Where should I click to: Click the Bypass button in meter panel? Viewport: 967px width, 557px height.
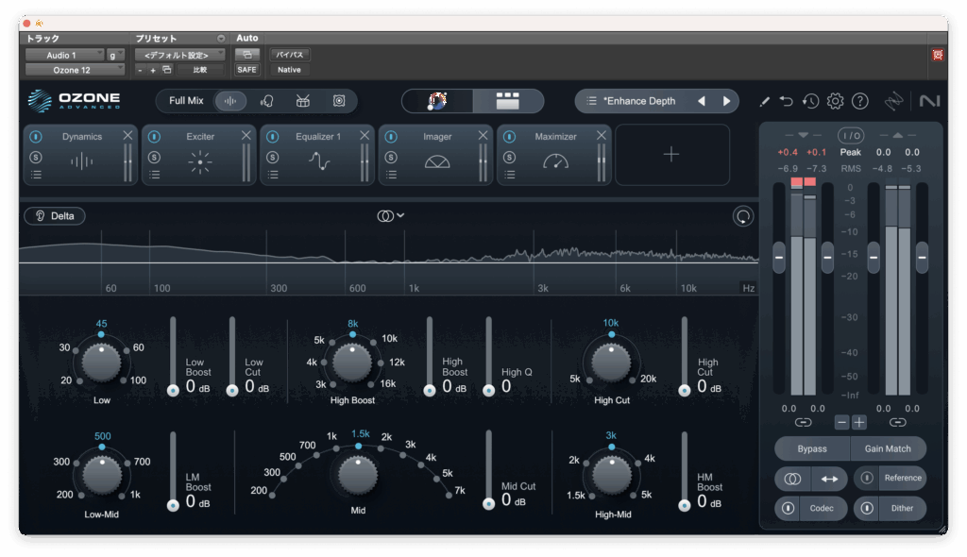(x=811, y=448)
